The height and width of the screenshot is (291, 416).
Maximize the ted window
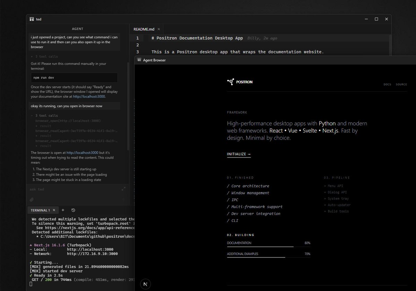click(376, 19)
